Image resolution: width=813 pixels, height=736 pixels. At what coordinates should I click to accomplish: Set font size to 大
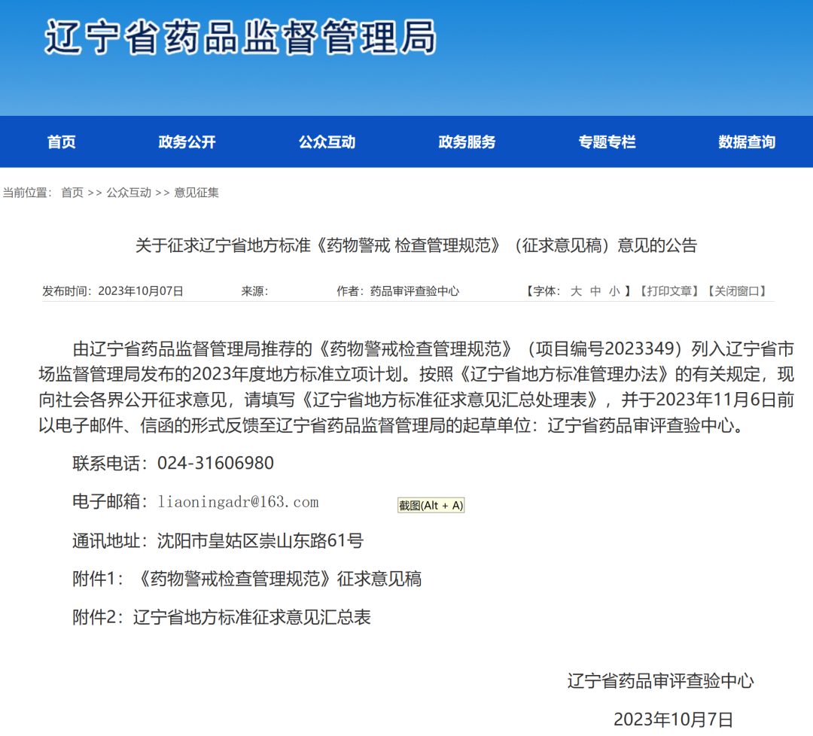click(576, 291)
